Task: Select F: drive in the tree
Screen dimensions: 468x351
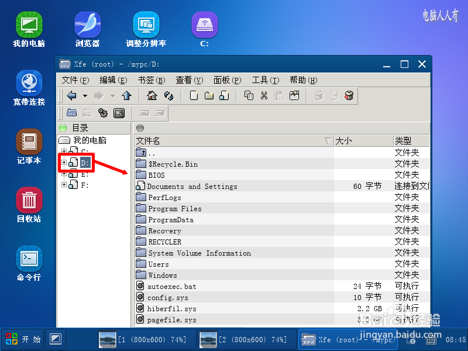Action: (x=84, y=185)
